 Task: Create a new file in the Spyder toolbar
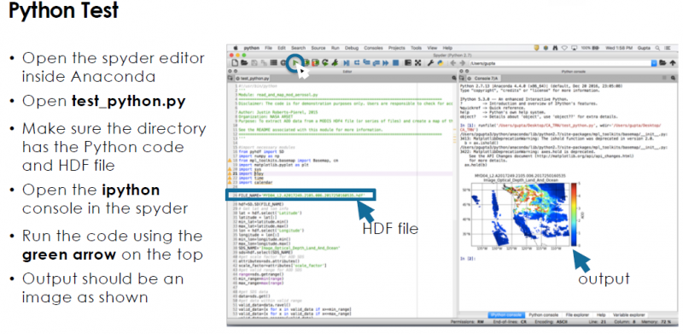[x=235, y=63]
